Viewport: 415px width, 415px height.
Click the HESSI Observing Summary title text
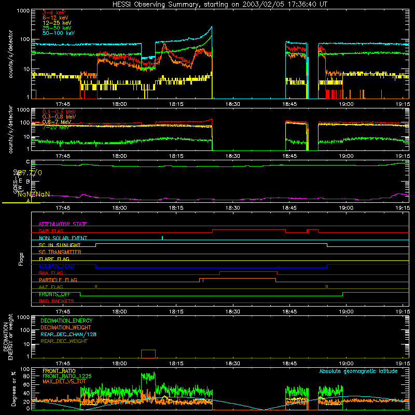[219, 4]
